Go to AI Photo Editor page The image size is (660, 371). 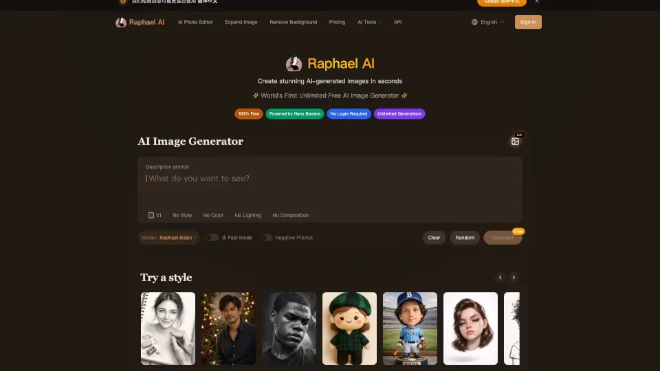point(195,22)
